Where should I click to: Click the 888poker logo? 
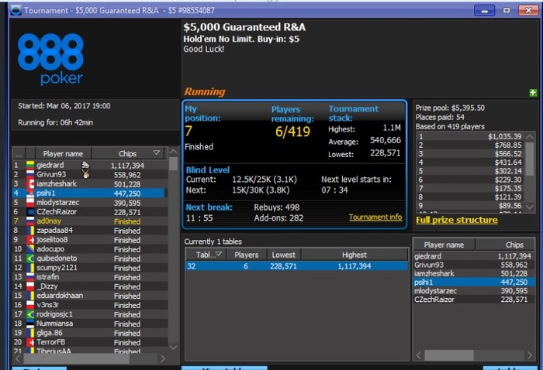50,59
